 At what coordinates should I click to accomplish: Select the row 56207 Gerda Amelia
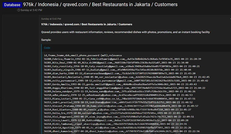[x=120, y=84]
